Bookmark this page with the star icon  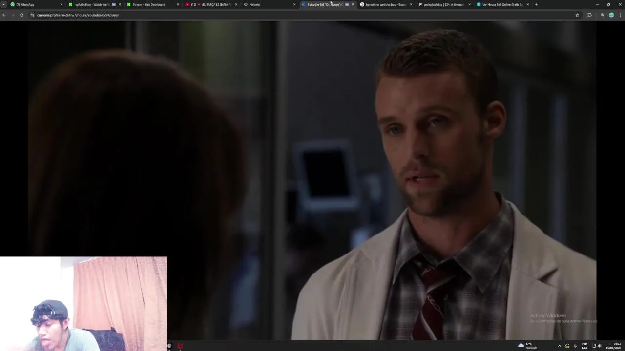pyautogui.click(x=577, y=15)
